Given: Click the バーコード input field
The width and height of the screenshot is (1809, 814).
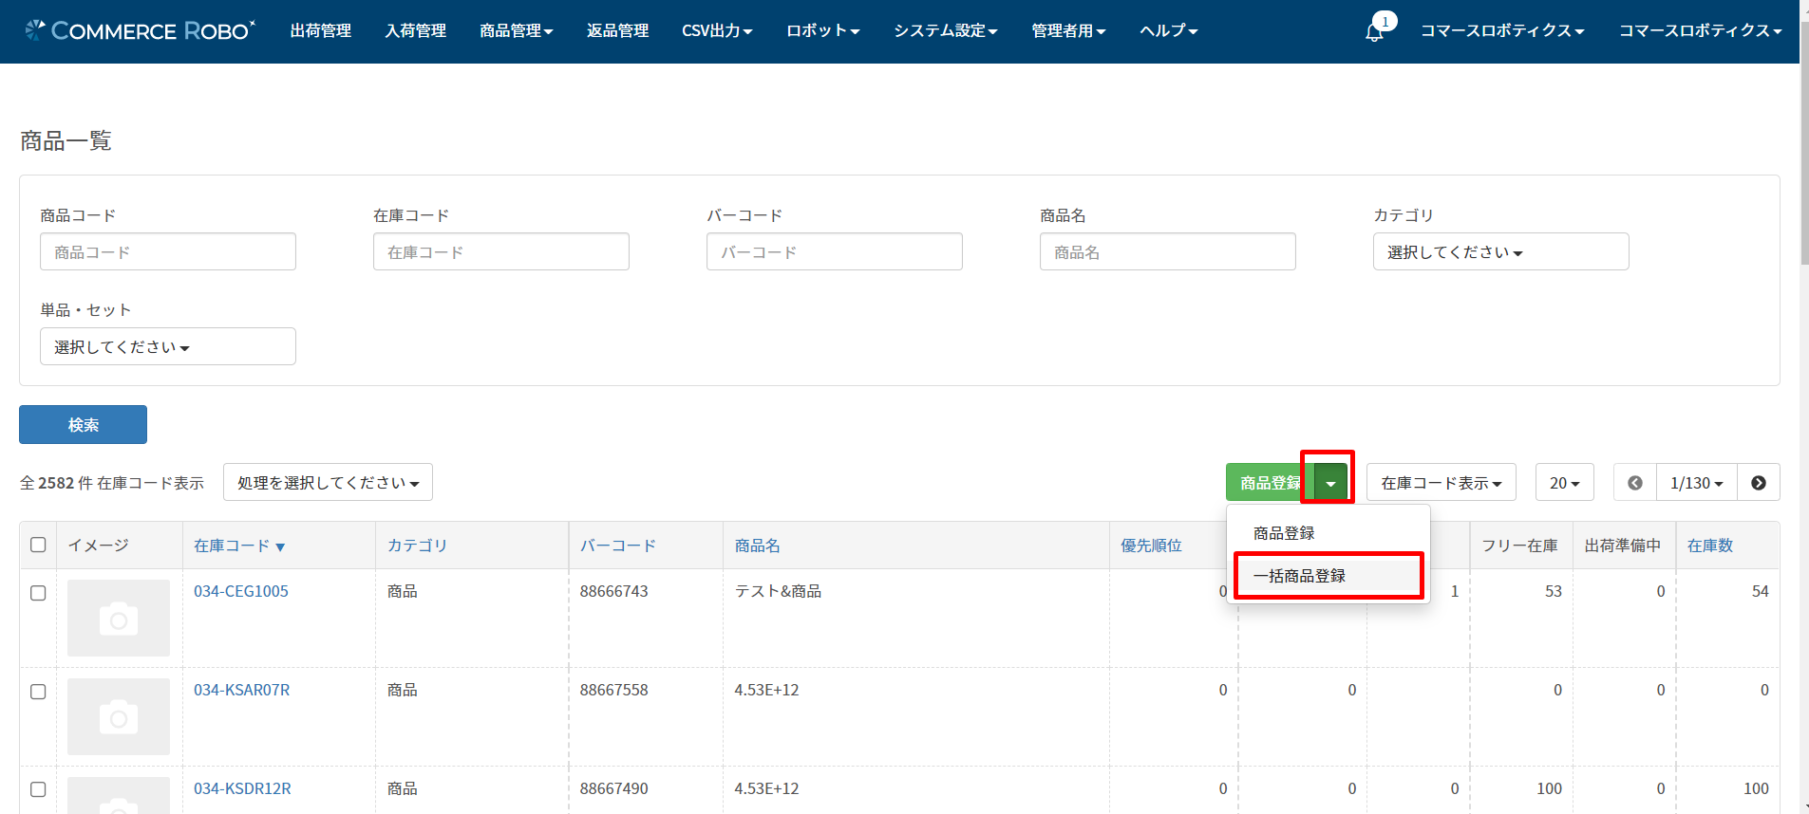Looking at the screenshot, I should [835, 251].
